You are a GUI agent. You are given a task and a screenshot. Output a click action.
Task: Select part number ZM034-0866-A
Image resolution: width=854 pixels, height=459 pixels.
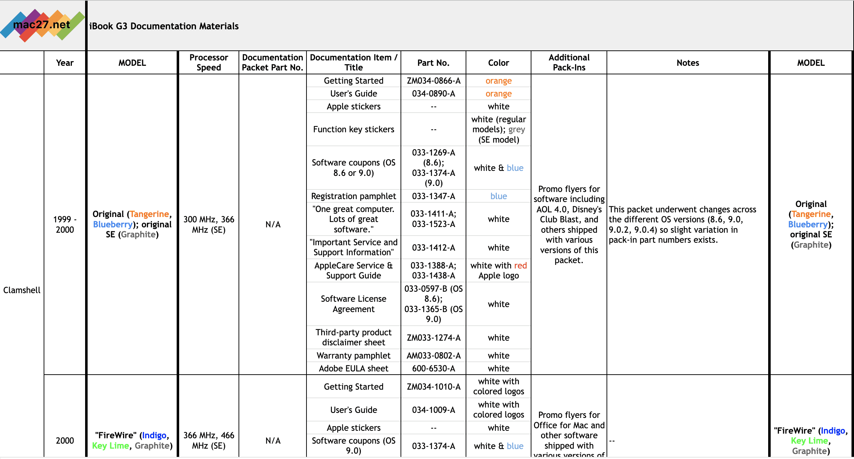click(433, 80)
